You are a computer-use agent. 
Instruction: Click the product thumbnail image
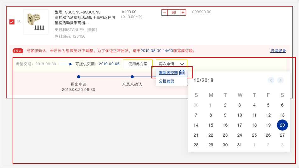36,22
